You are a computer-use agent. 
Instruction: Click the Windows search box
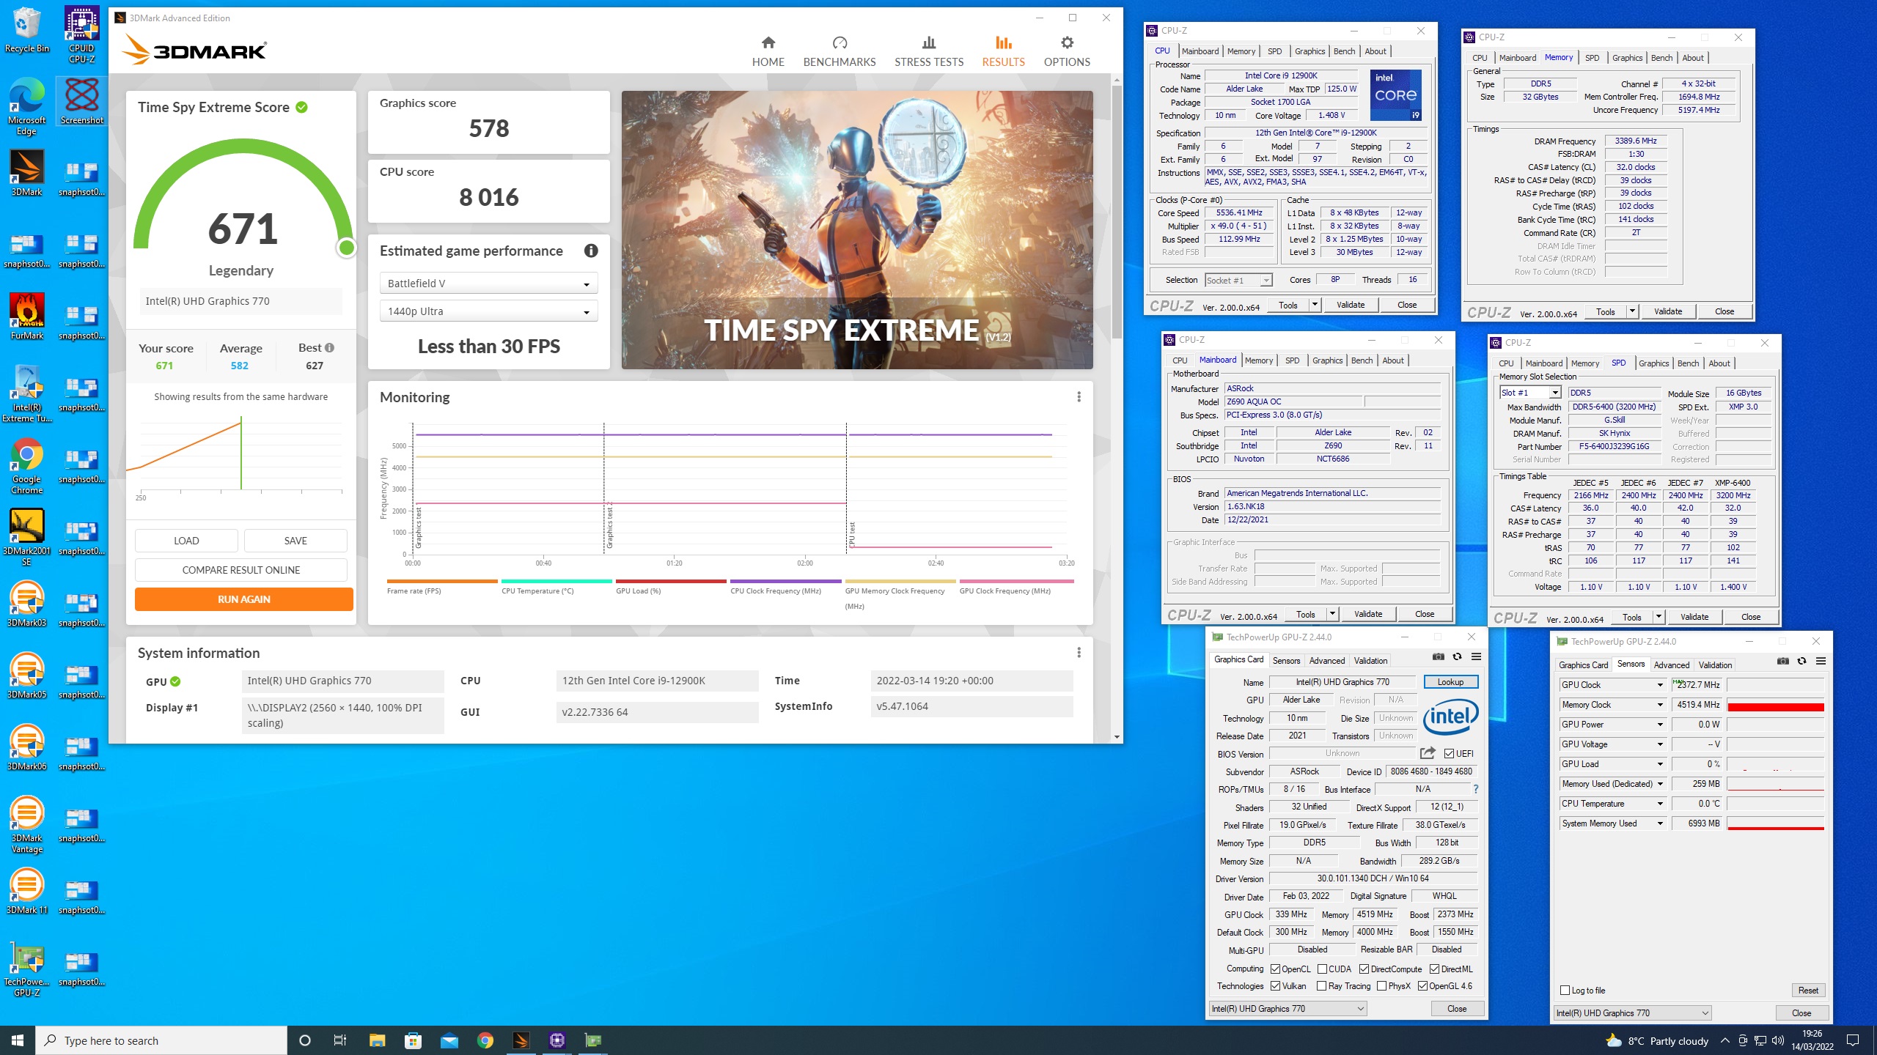pos(161,1040)
